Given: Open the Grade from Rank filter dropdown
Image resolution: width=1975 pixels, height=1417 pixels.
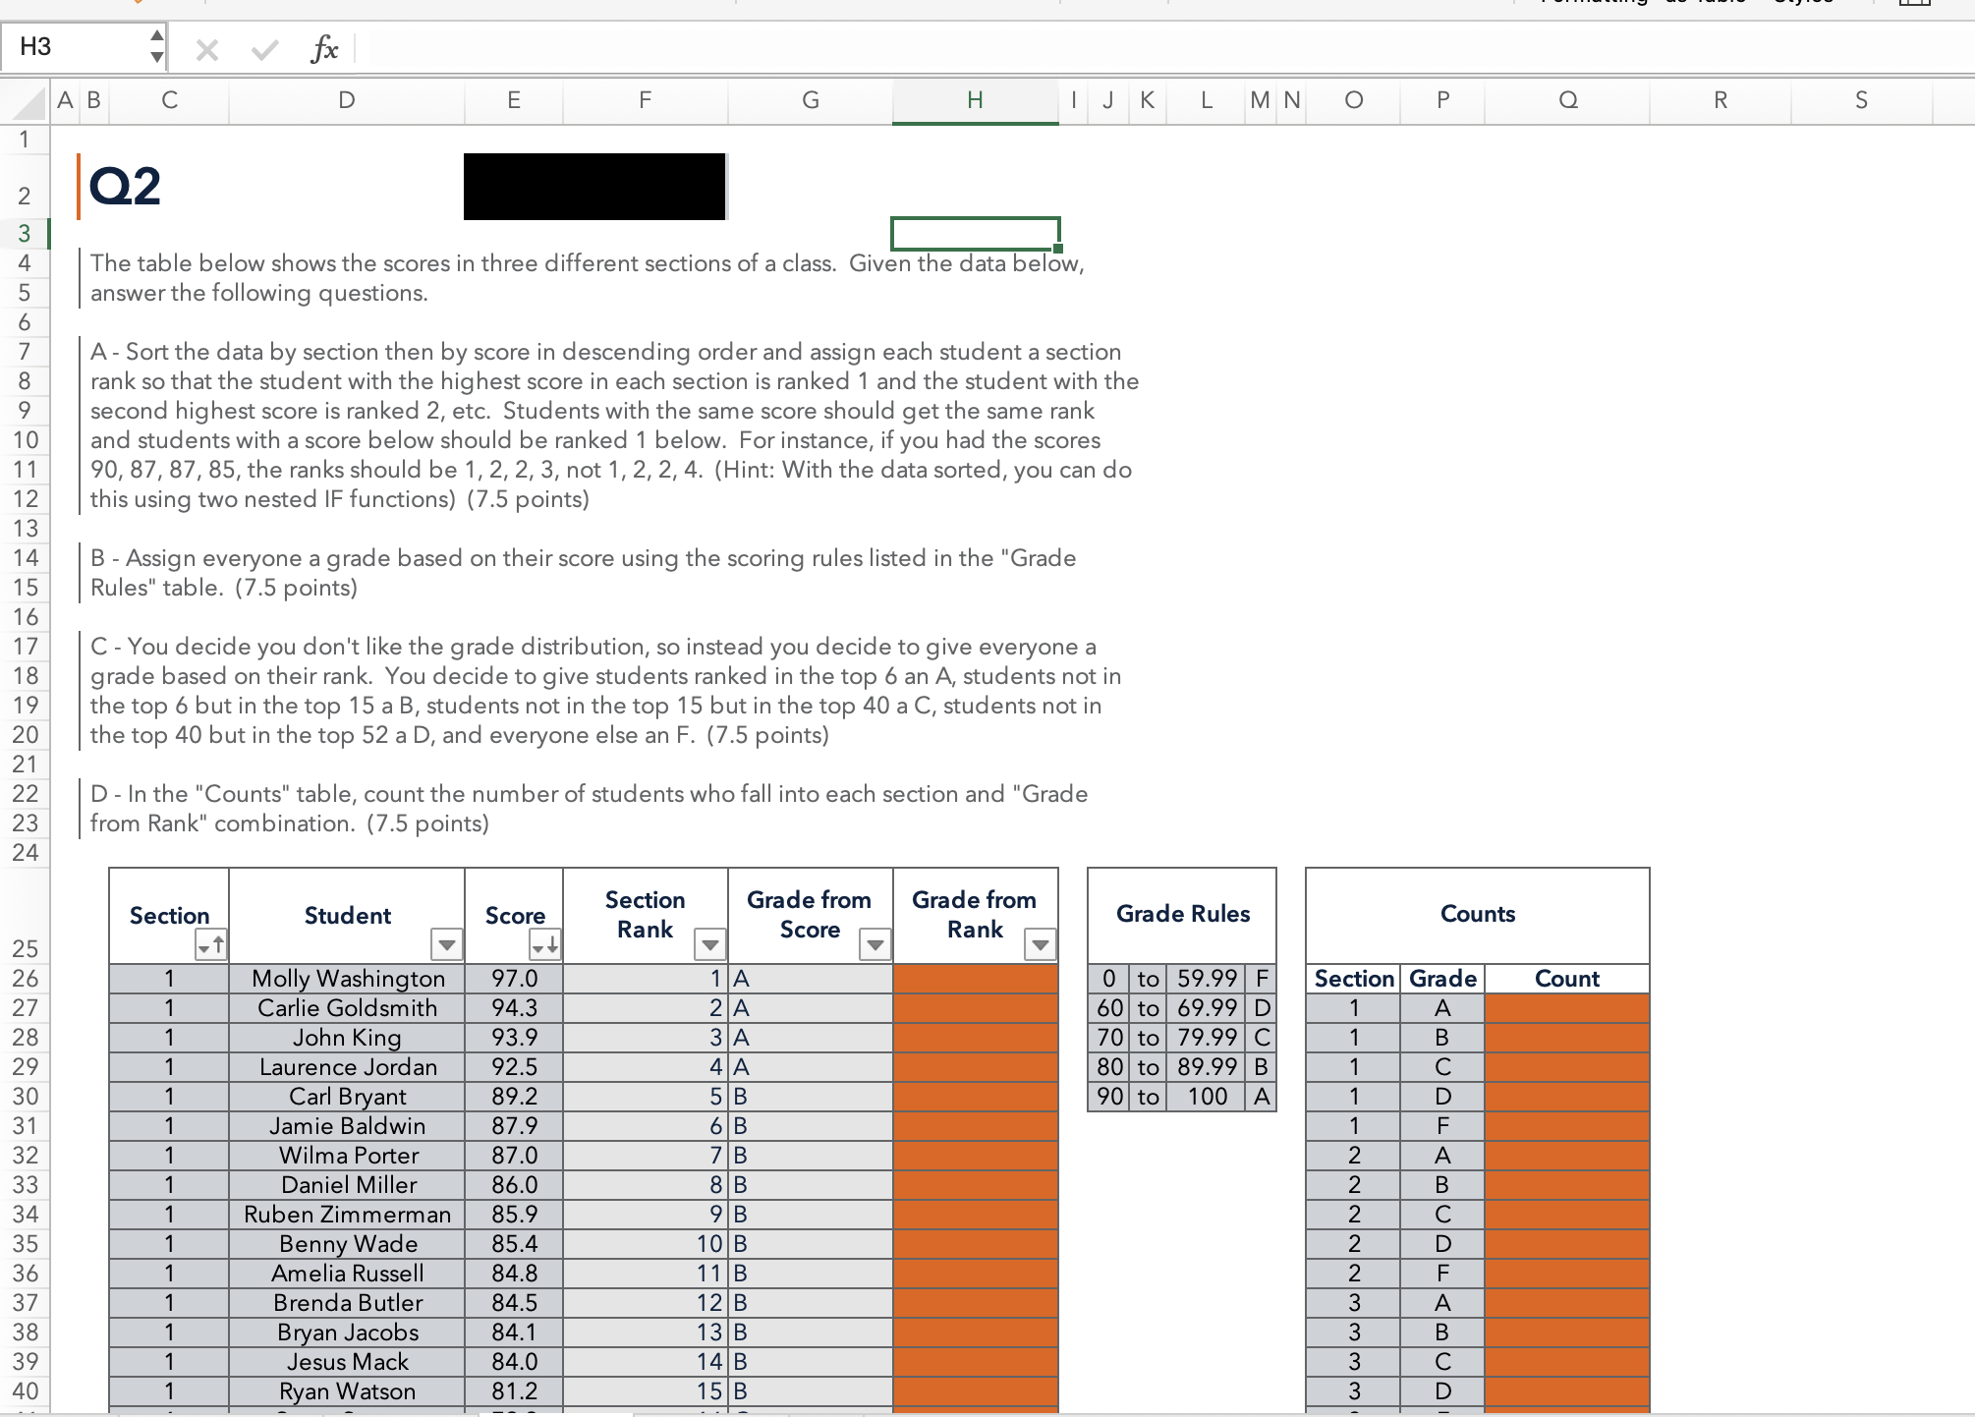Looking at the screenshot, I should point(1040,944).
